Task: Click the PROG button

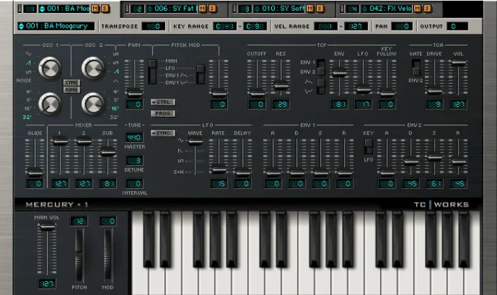Action: click(163, 114)
